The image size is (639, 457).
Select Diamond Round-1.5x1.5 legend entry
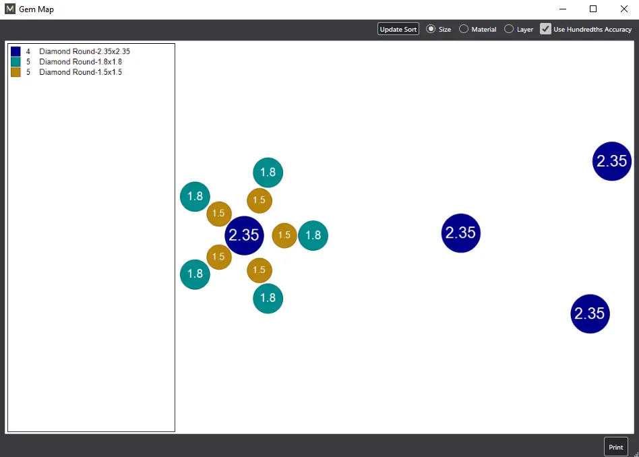click(x=80, y=72)
